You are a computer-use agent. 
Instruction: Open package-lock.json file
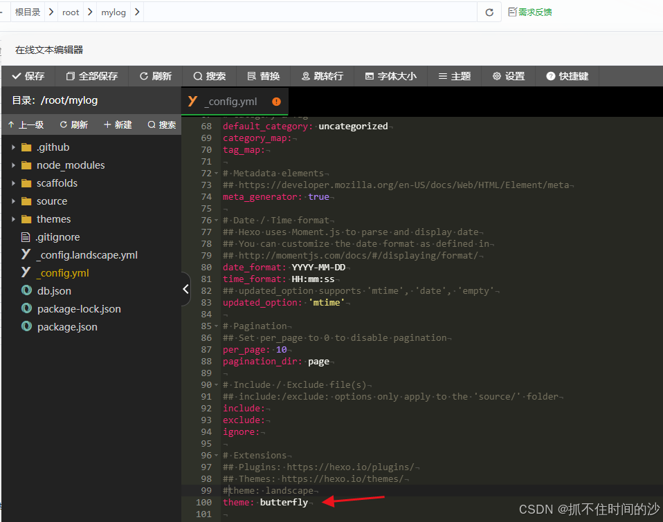[79, 309]
